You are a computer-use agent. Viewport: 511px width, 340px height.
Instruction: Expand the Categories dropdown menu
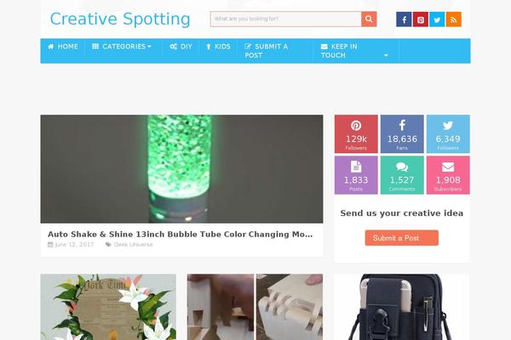click(122, 47)
